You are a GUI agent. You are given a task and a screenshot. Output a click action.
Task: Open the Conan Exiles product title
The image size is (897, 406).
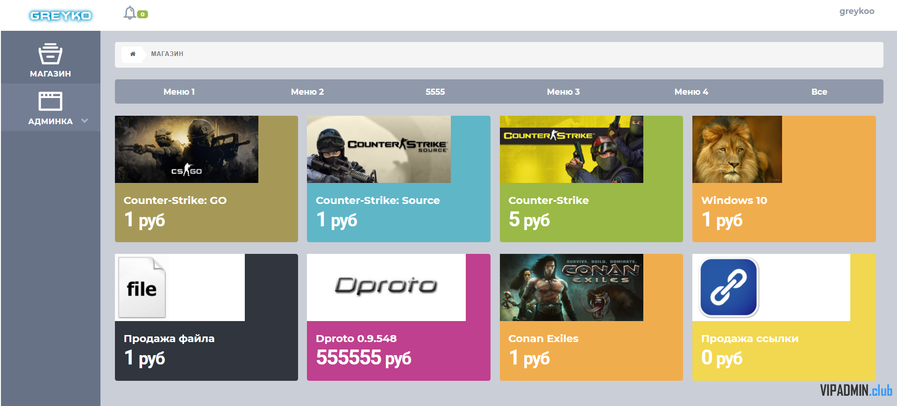click(543, 339)
